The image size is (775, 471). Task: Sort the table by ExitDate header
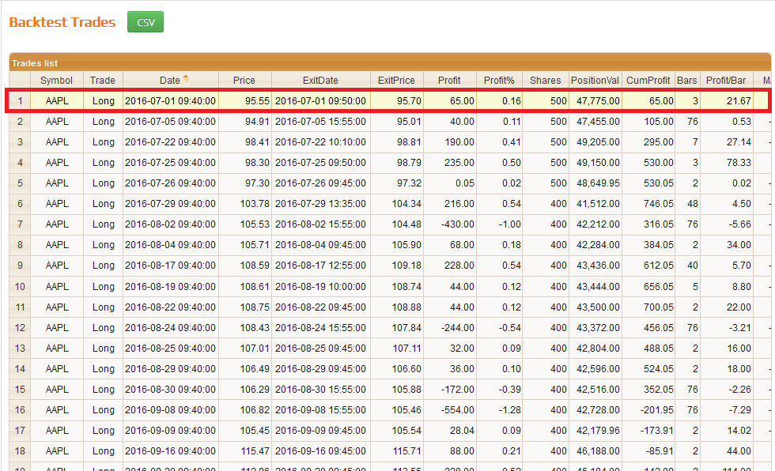pyautogui.click(x=320, y=81)
